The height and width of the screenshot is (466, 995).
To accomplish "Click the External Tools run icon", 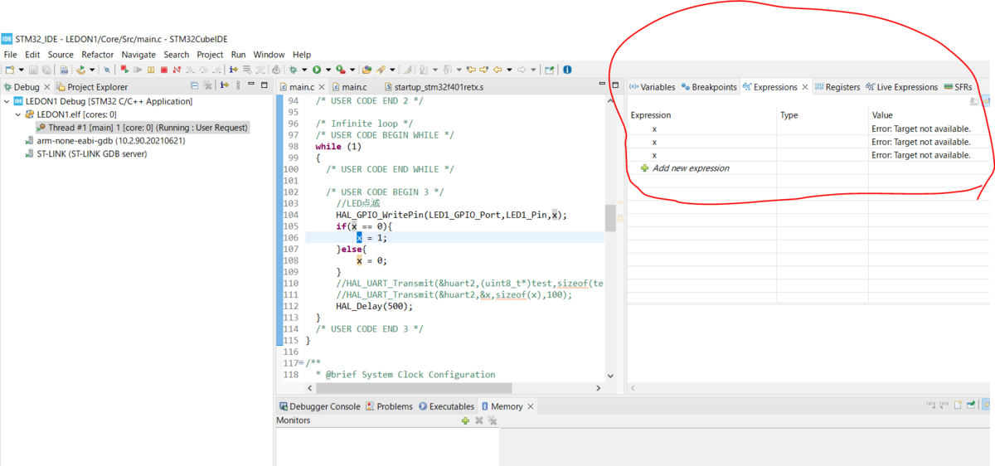I will pos(341,70).
